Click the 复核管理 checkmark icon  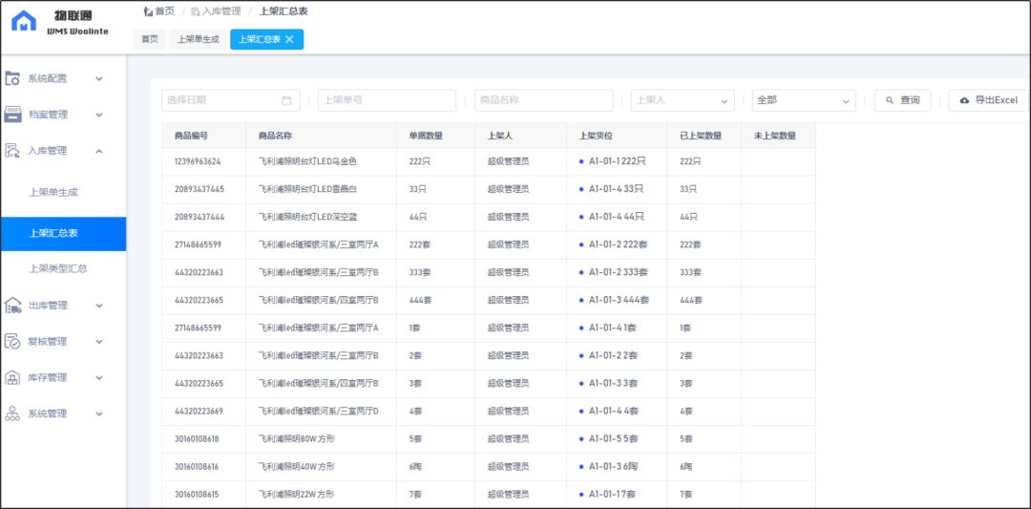[13, 342]
